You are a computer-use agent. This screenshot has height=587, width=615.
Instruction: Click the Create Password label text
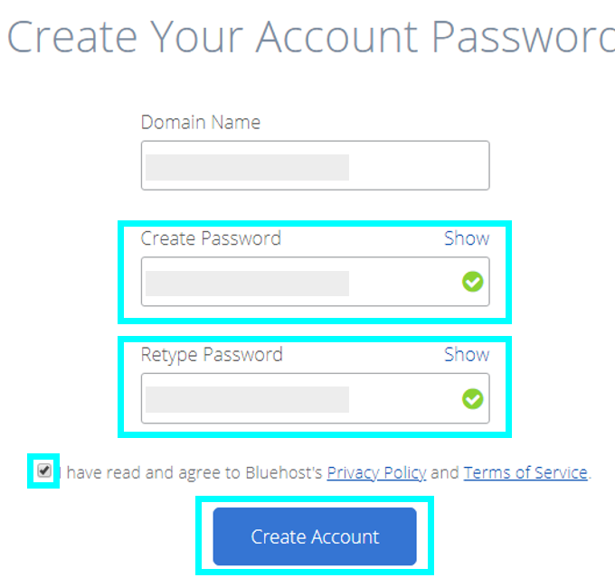[x=211, y=238]
